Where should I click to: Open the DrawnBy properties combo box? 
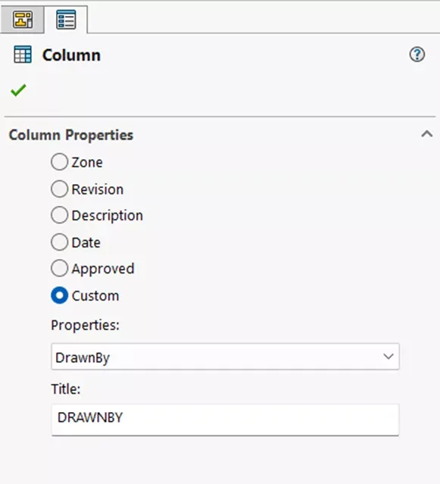[225, 357]
